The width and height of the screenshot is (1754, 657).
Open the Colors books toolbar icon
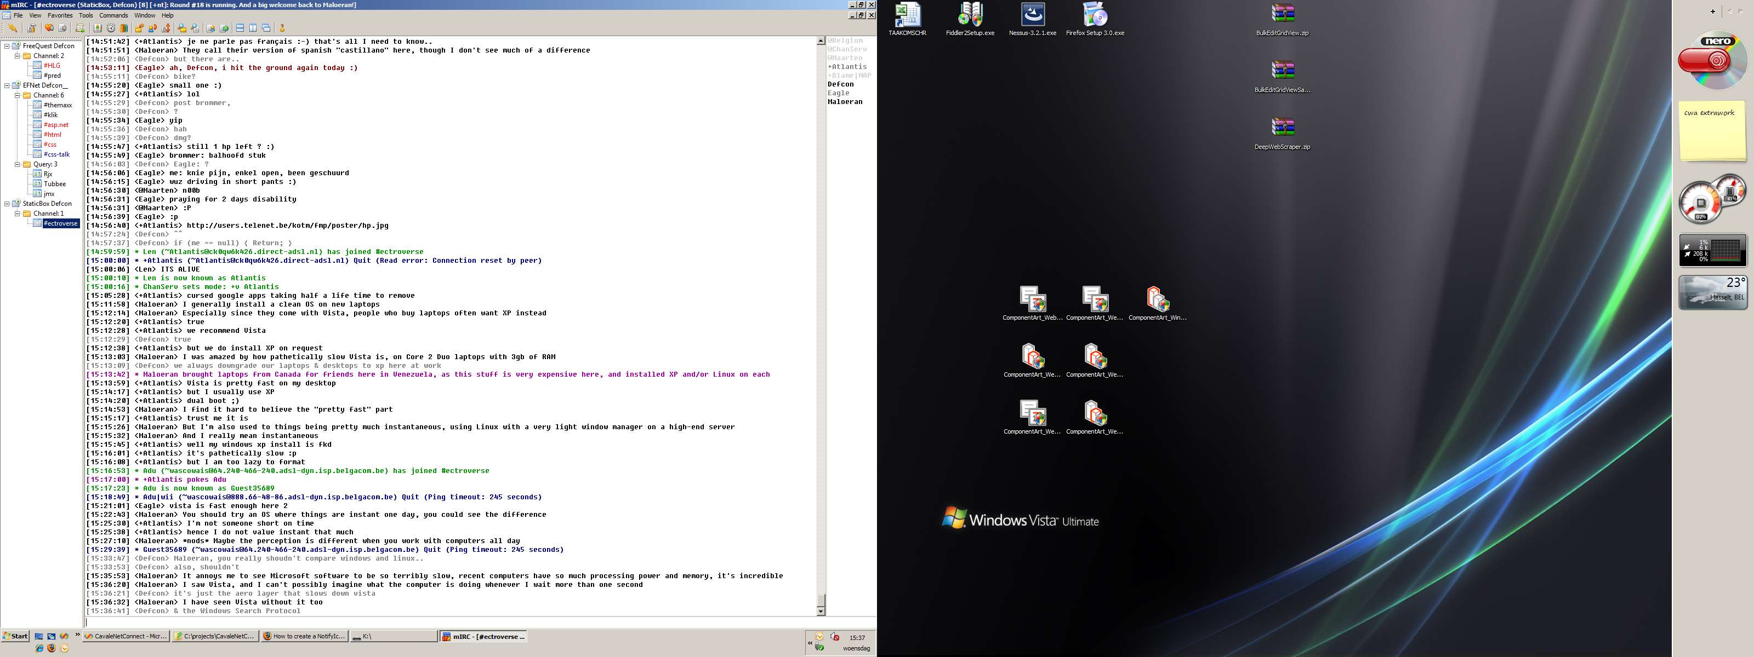tap(124, 28)
